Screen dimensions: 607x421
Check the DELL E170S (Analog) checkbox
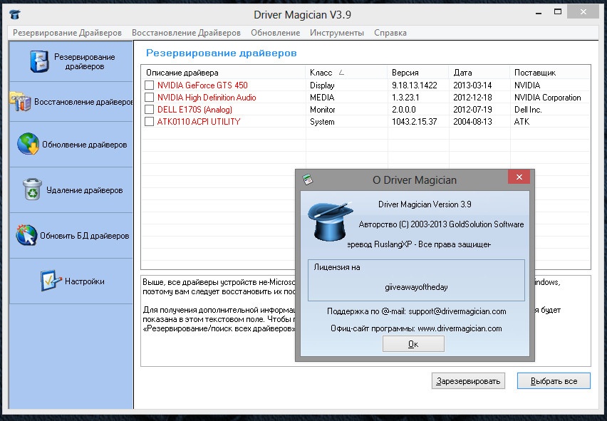(149, 110)
